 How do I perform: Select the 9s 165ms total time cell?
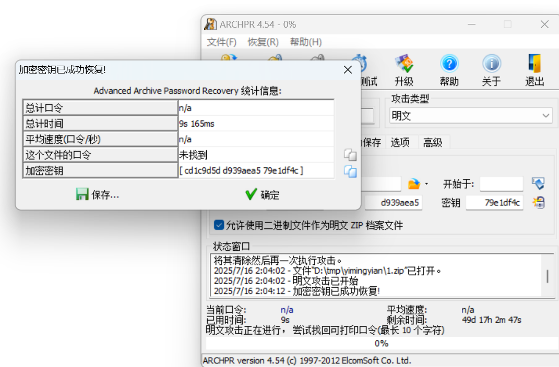[x=256, y=124]
